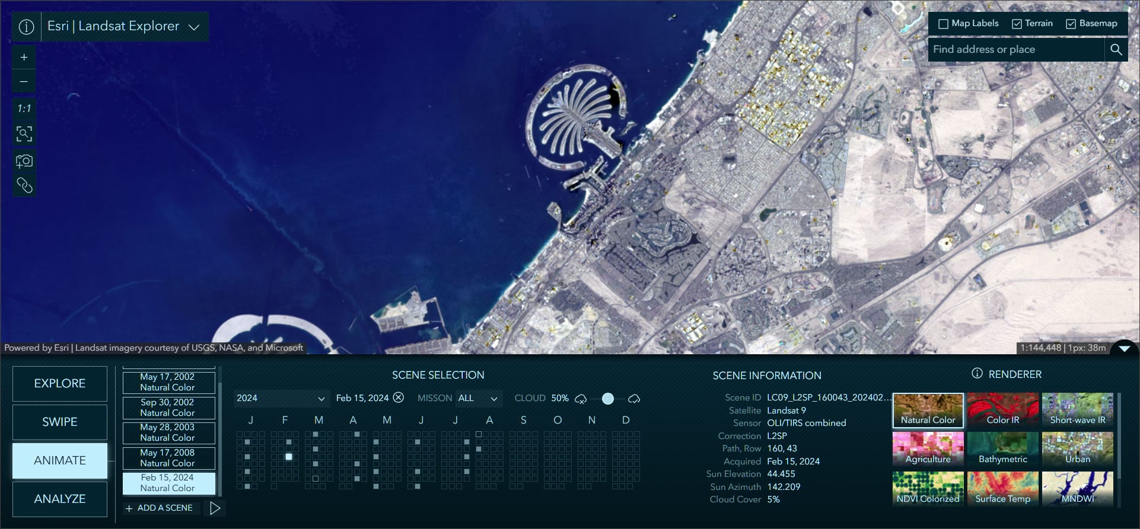This screenshot has width=1140, height=529.
Task: Adjust the cloud cover slider handle
Action: [607, 399]
